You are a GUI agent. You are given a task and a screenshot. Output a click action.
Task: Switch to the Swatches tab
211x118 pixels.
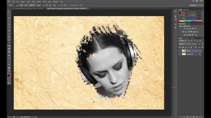pos(186,10)
